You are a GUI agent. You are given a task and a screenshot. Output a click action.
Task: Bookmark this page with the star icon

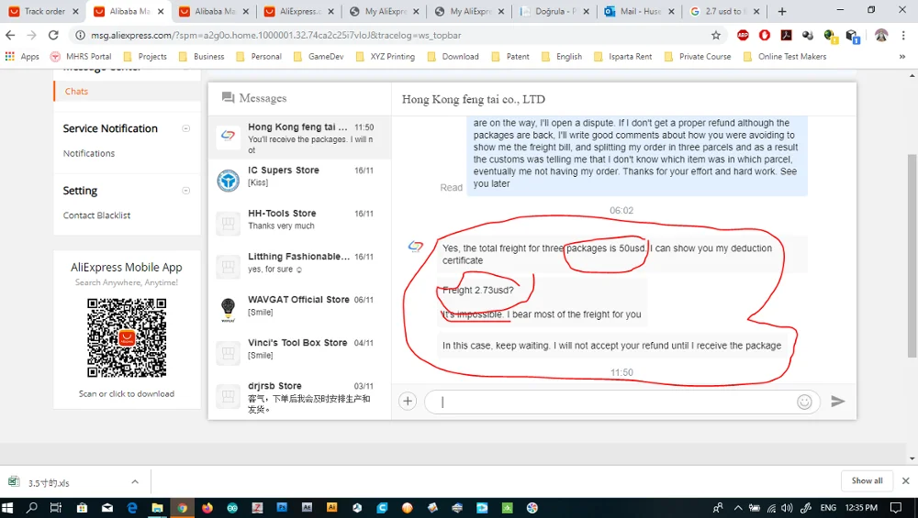[x=716, y=35]
